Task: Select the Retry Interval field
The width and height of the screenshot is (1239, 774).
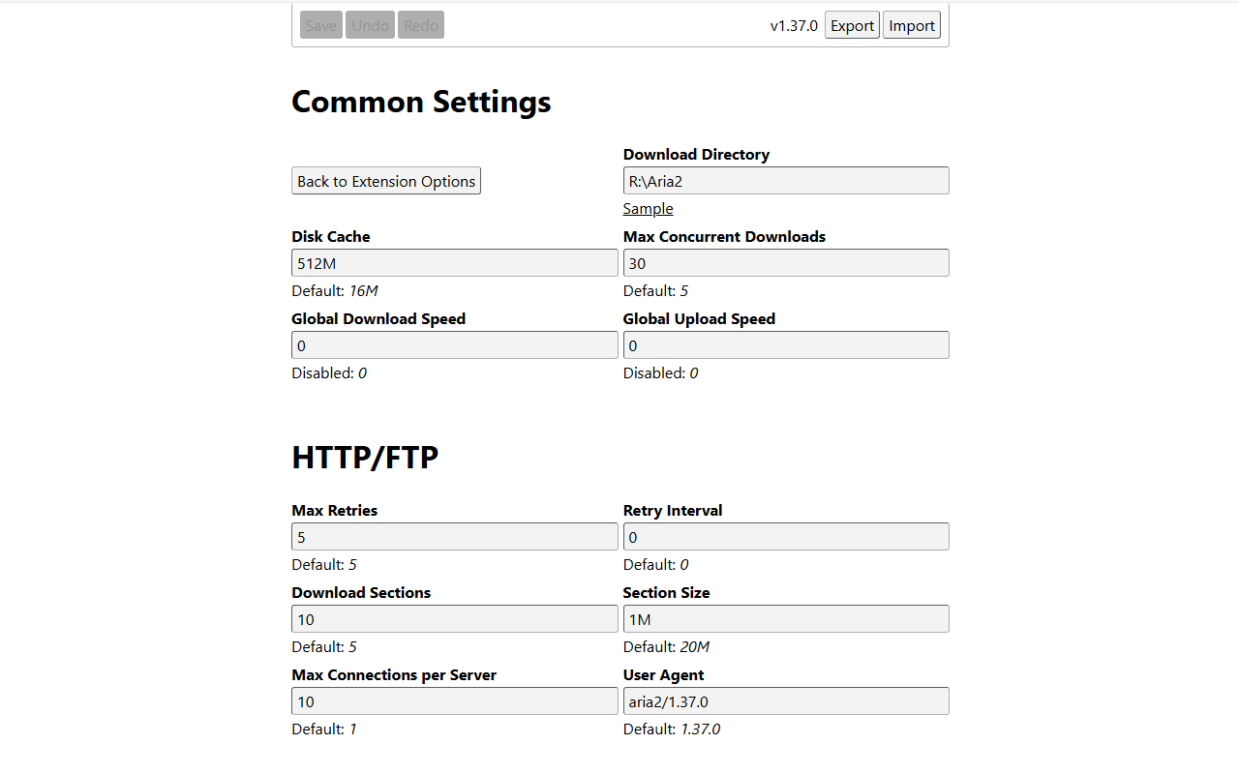Action: coord(785,537)
